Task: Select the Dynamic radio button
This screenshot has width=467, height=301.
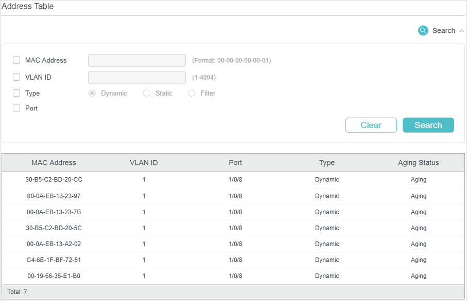Action: tap(92, 93)
